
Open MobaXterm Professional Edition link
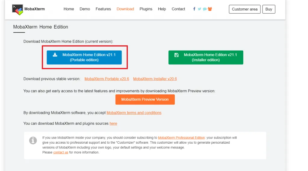[181, 138]
